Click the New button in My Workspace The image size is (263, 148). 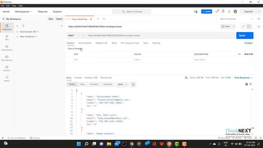coord(51,19)
